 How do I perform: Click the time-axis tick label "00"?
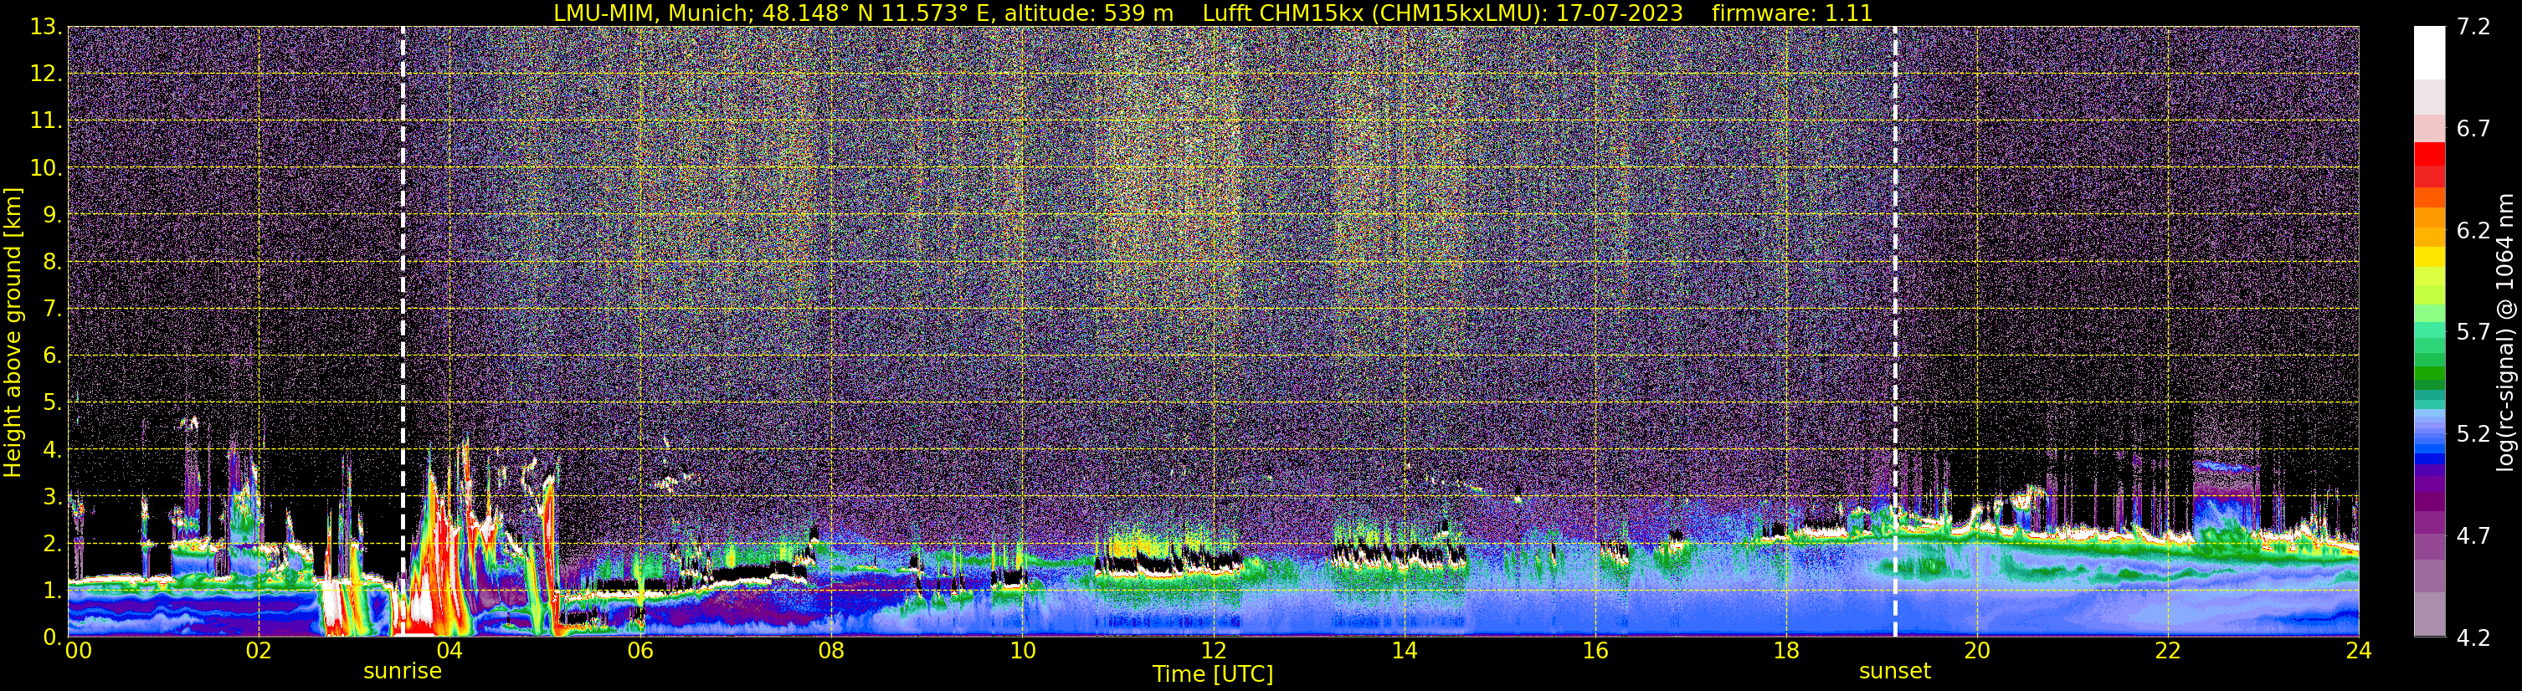coord(77,651)
